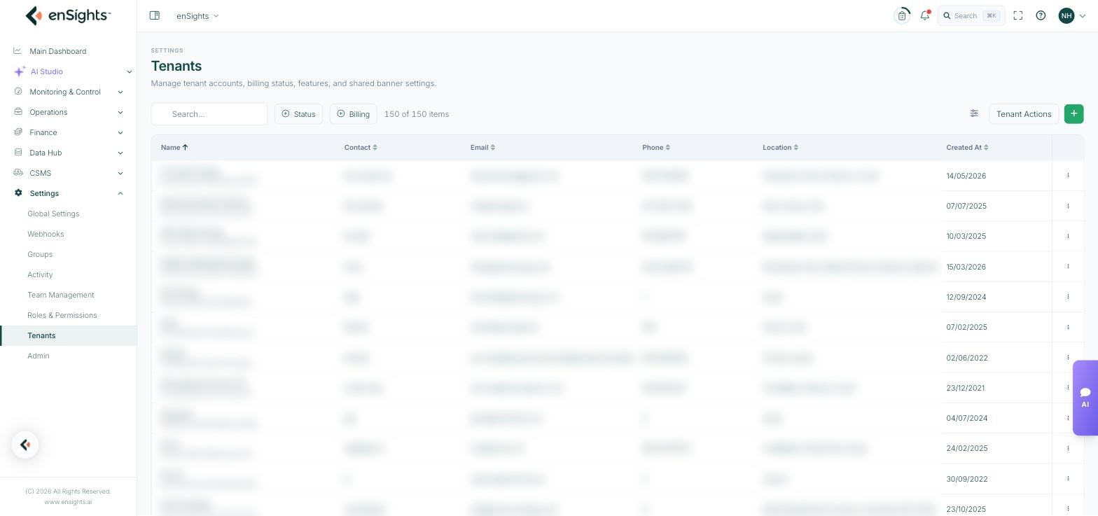Click the enSights logo

[68, 15]
